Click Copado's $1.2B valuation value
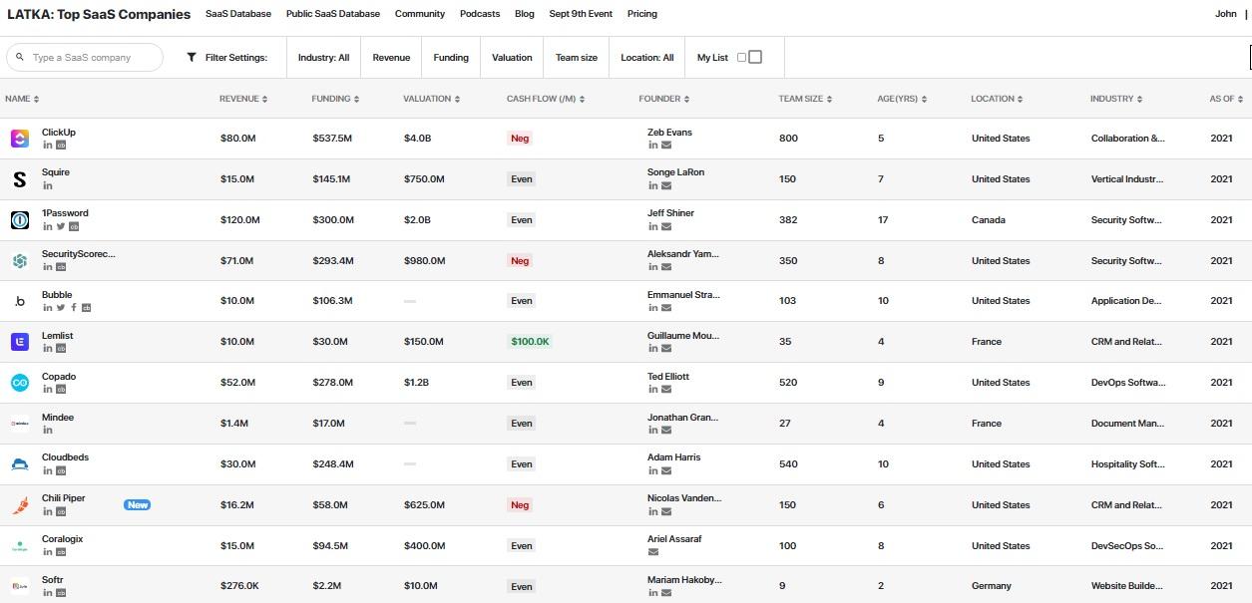 (417, 383)
